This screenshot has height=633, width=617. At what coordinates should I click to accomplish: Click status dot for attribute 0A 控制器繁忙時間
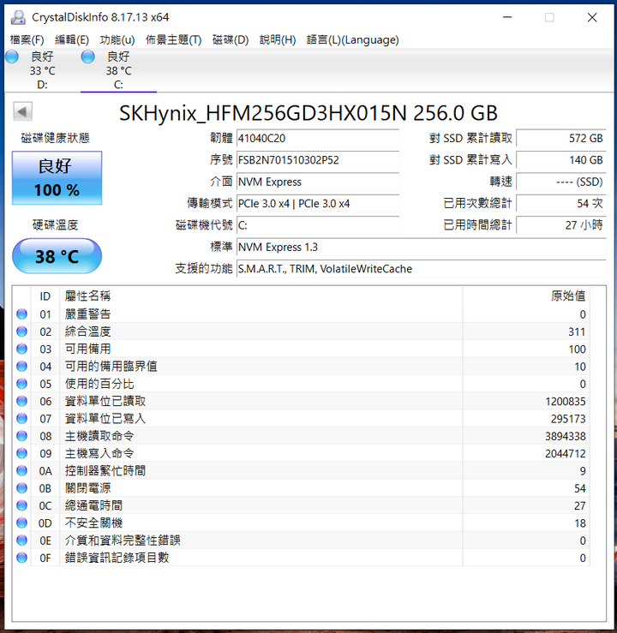[21, 471]
